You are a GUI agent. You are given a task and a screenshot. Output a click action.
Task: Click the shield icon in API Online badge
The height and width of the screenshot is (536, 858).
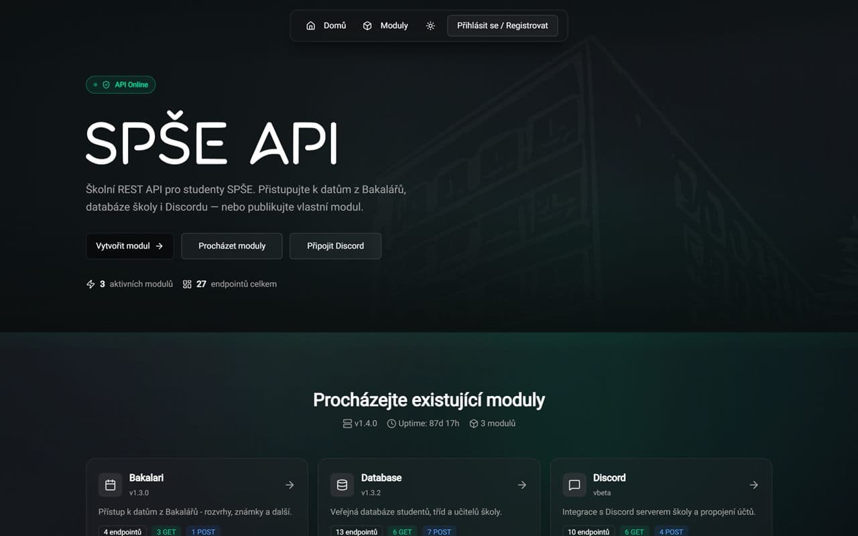106,85
